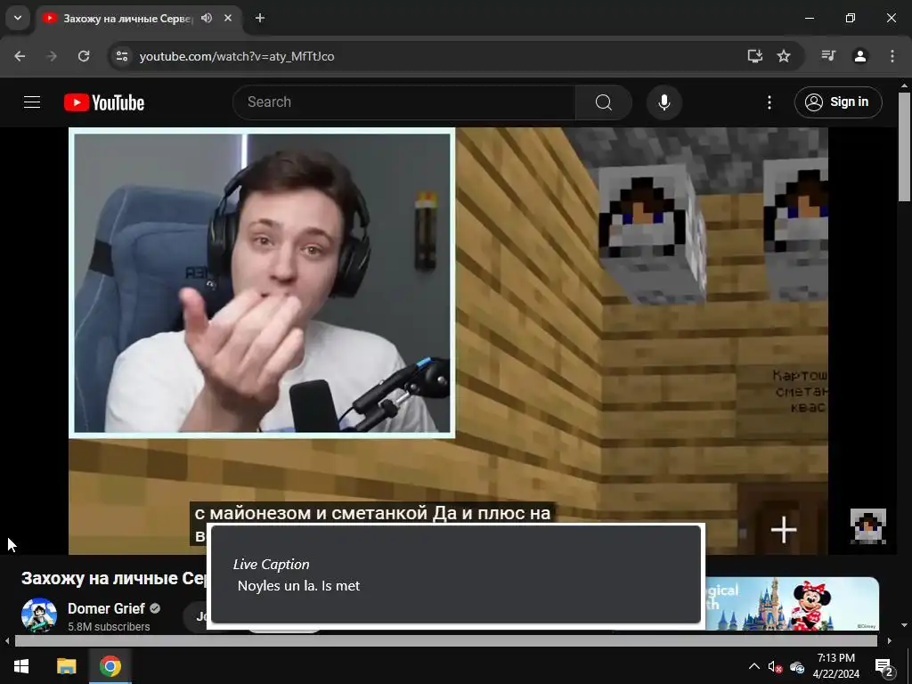Image resolution: width=912 pixels, height=684 pixels.
Task: Open the clock showing 7:13 PM
Action: click(835, 666)
